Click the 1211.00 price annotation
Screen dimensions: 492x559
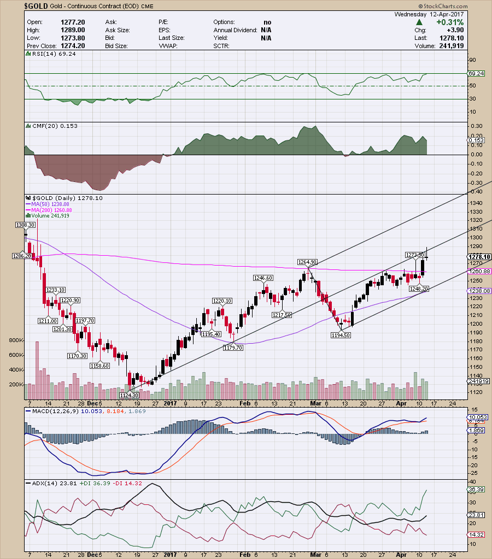point(48,321)
